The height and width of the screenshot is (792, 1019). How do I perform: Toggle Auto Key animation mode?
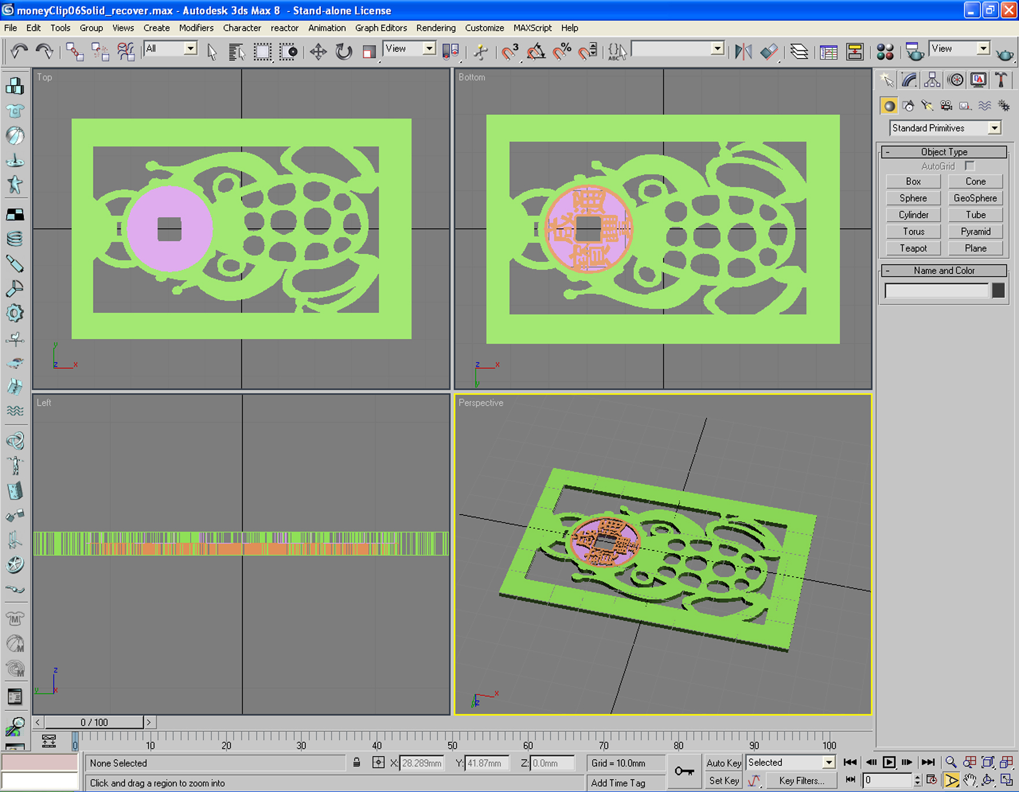pyautogui.click(x=724, y=763)
